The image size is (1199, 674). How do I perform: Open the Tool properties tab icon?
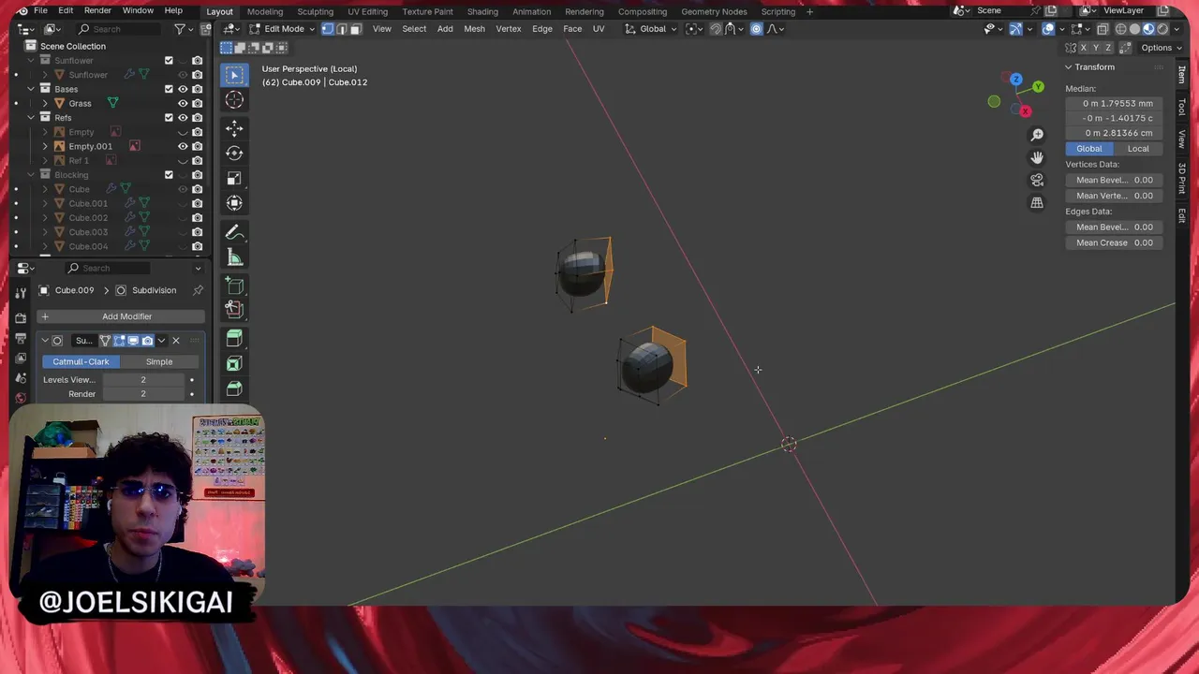click(21, 293)
